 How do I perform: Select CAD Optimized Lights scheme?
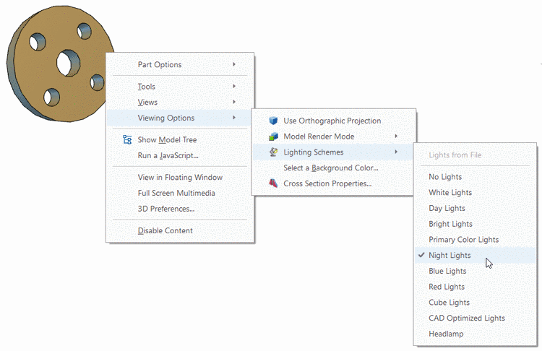[476, 318]
